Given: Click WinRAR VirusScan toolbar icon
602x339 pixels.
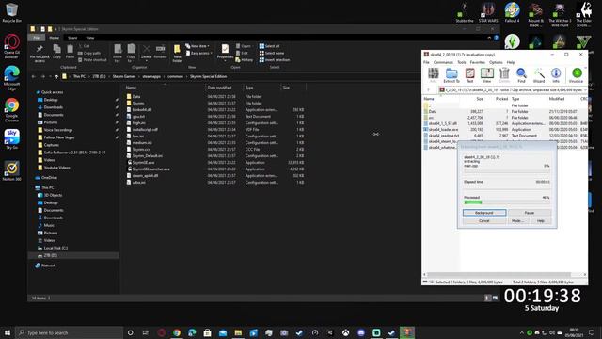Looking at the screenshot, I should tap(577, 75).
